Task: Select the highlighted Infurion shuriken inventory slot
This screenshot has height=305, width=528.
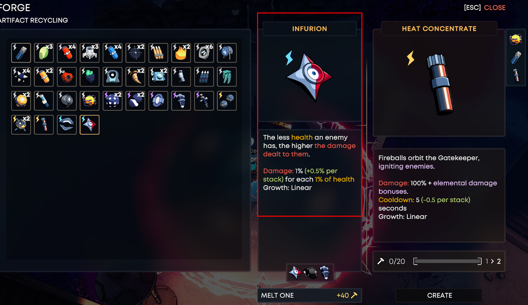Action: [x=90, y=125]
